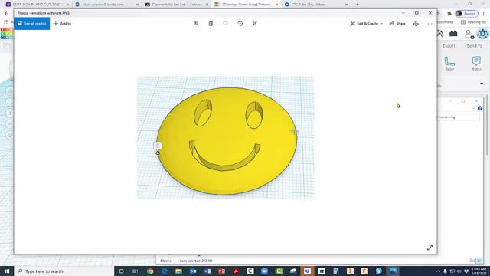Open a new browser tab
Viewport: 490px width, 276px height.
pyautogui.click(x=358, y=5)
